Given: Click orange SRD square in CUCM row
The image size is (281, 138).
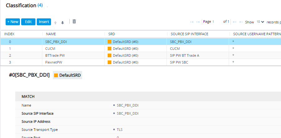Looking at the screenshot, I should pos(110,49).
